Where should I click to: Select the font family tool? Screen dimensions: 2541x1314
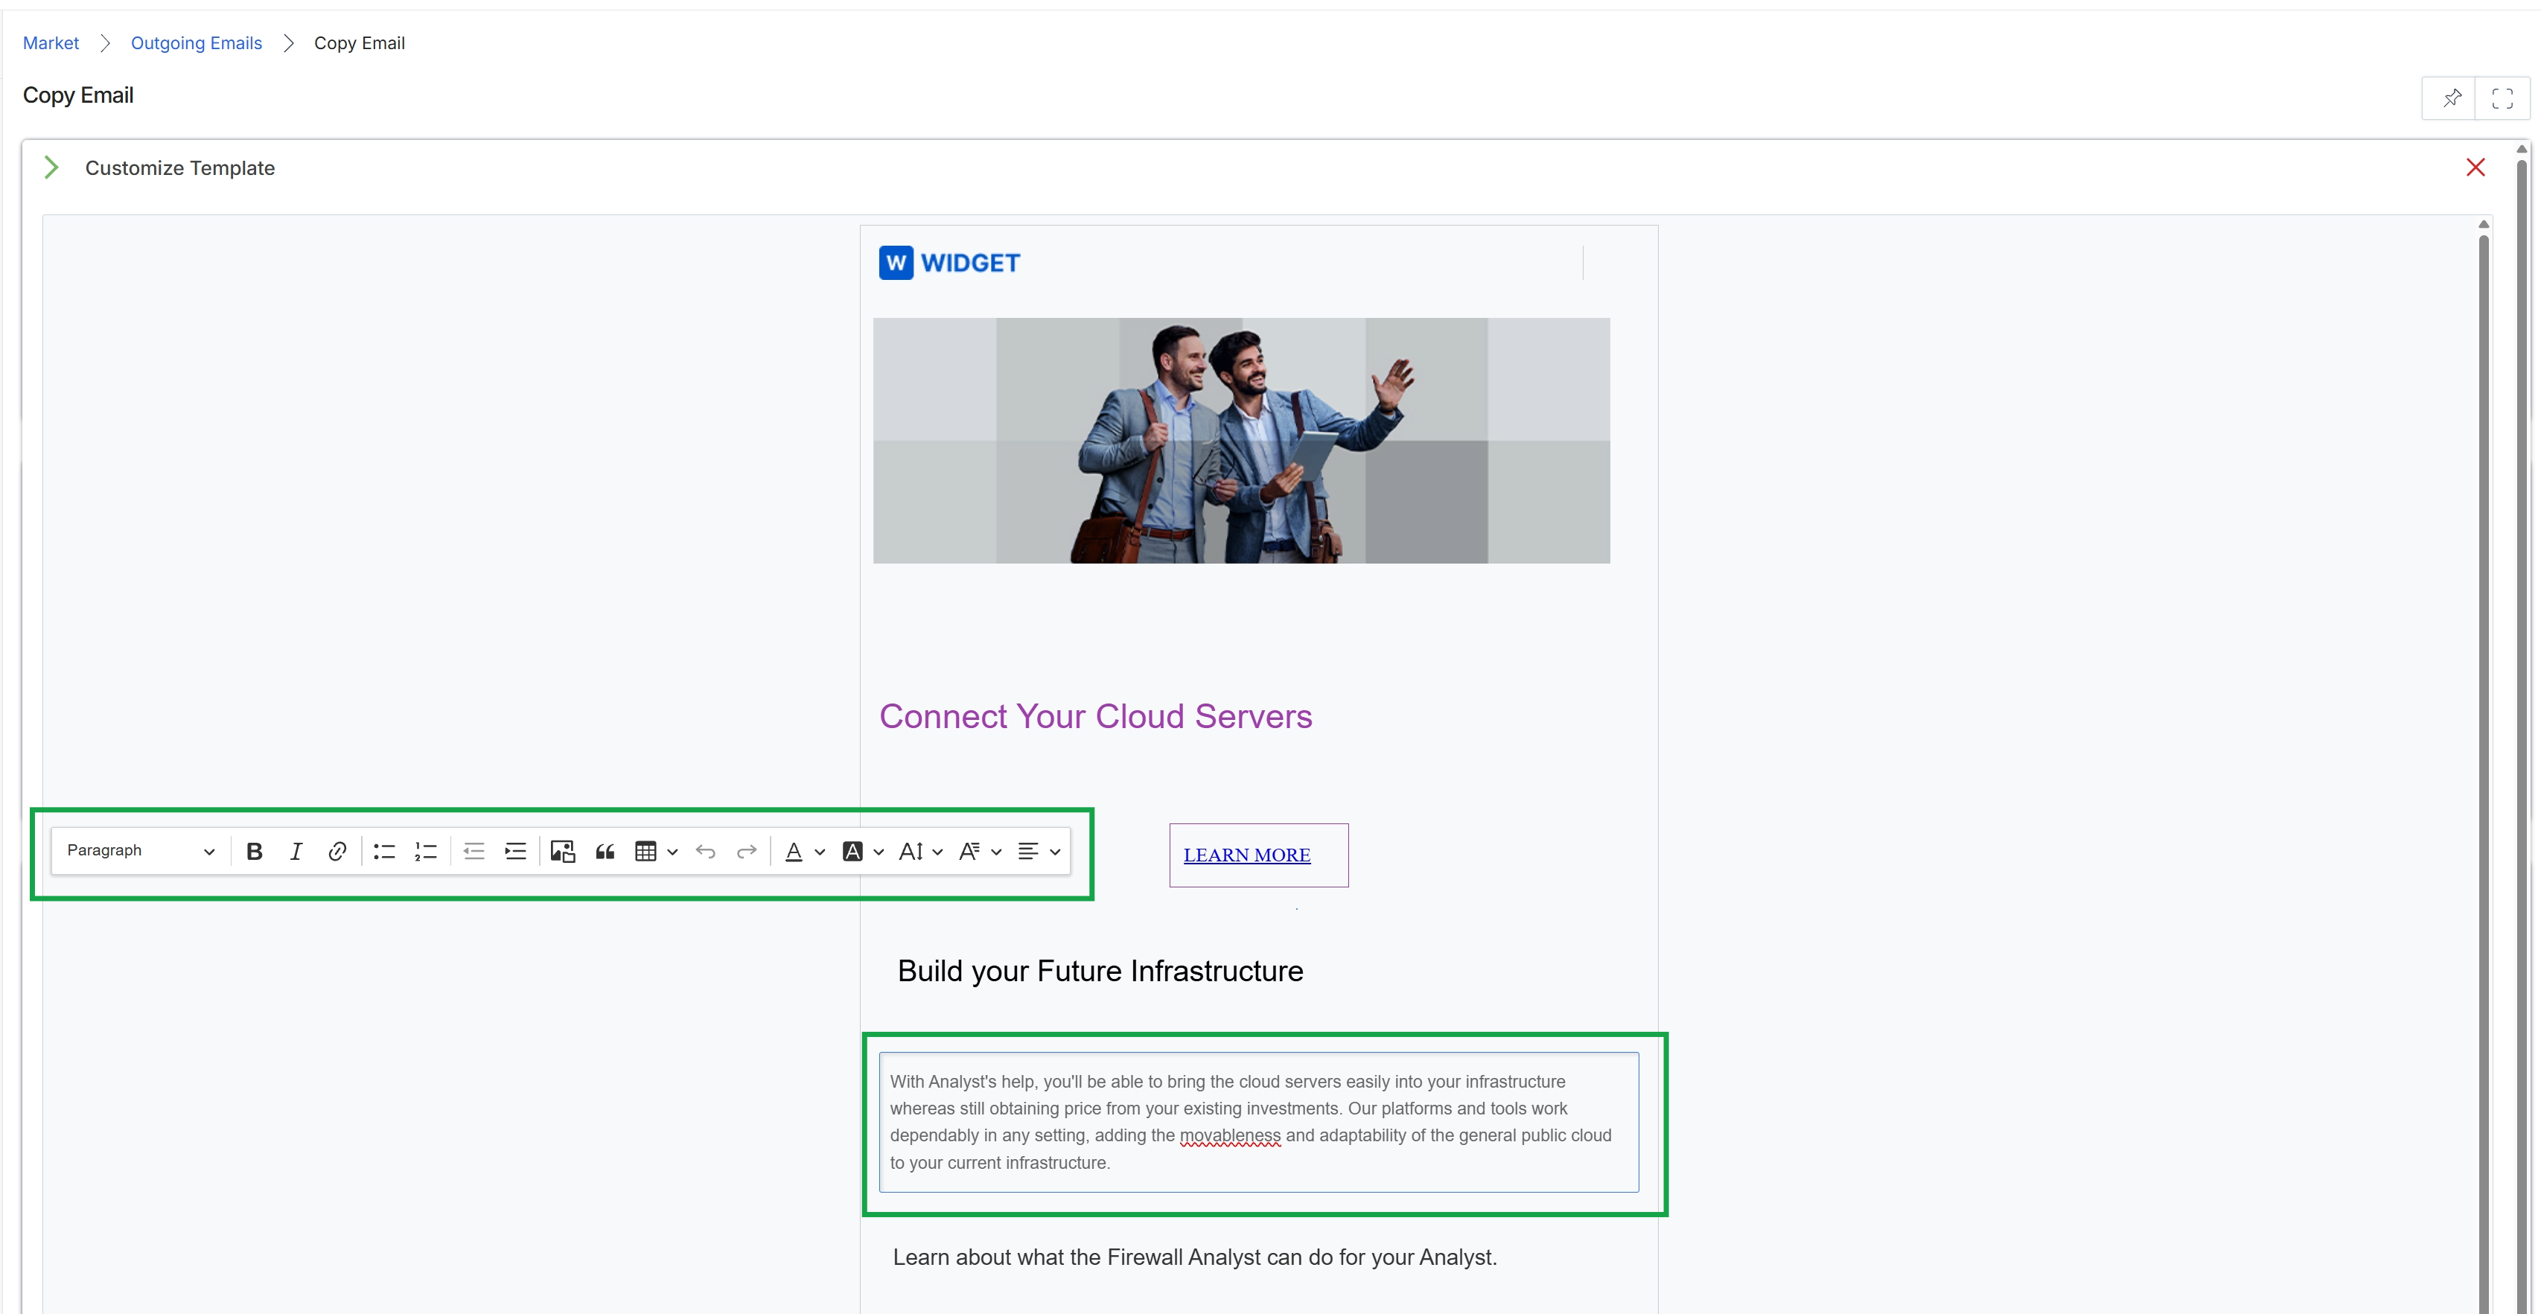point(969,852)
